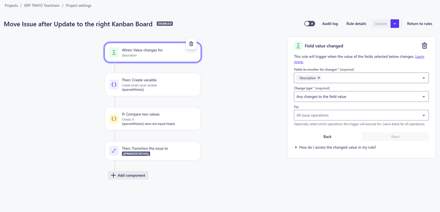Click the trash icon on the trigger card
The image size is (440, 212).
[x=191, y=44]
